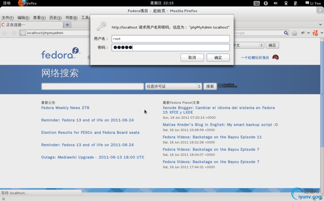Screen dimensions: 324x202
Task: Click the X icon in bottom bar
Action: (3, 199)
